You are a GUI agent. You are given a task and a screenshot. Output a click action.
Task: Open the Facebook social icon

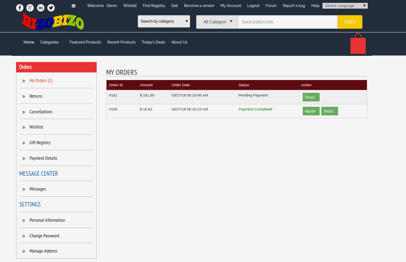click(x=20, y=8)
